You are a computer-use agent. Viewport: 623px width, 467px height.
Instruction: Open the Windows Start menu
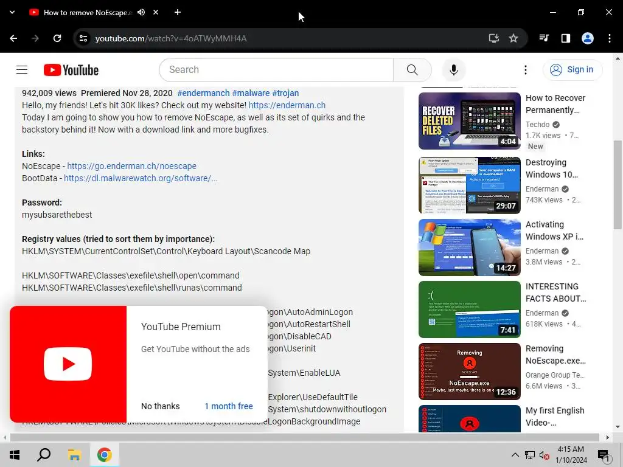15,455
